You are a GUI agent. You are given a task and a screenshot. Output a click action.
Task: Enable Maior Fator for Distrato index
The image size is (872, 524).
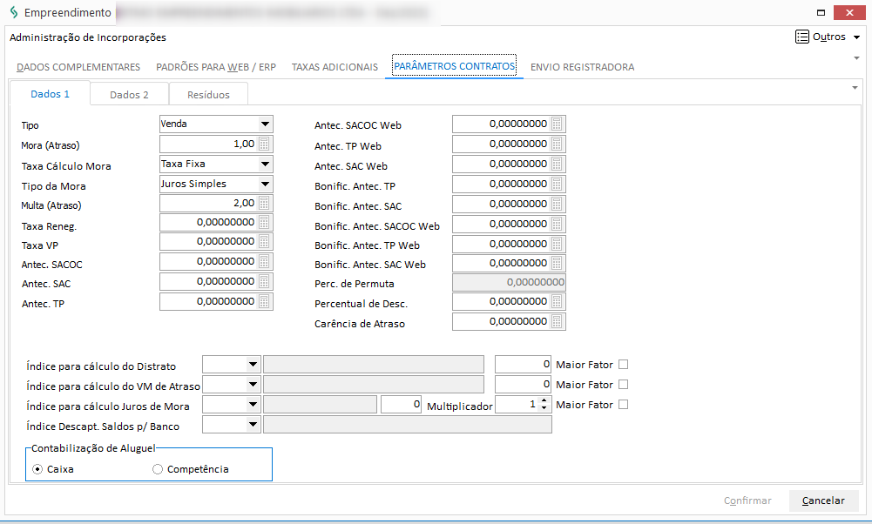[623, 365]
